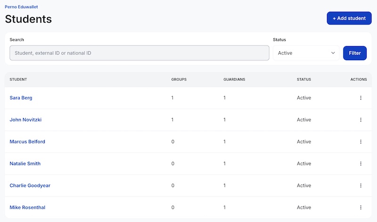Apply the Filter button
This screenshot has width=377, height=222.
[x=355, y=53]
